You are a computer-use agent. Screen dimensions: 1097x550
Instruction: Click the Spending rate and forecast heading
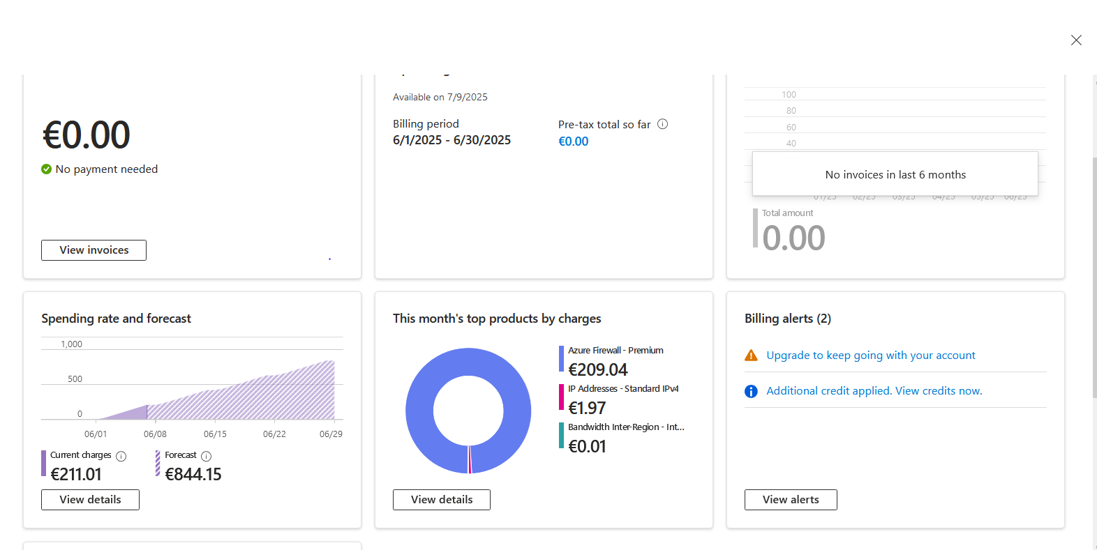pos(116,319)
